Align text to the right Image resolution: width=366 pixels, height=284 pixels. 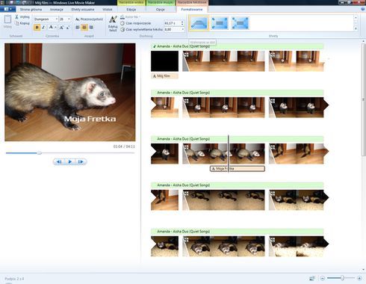click(x=91, y=27)
